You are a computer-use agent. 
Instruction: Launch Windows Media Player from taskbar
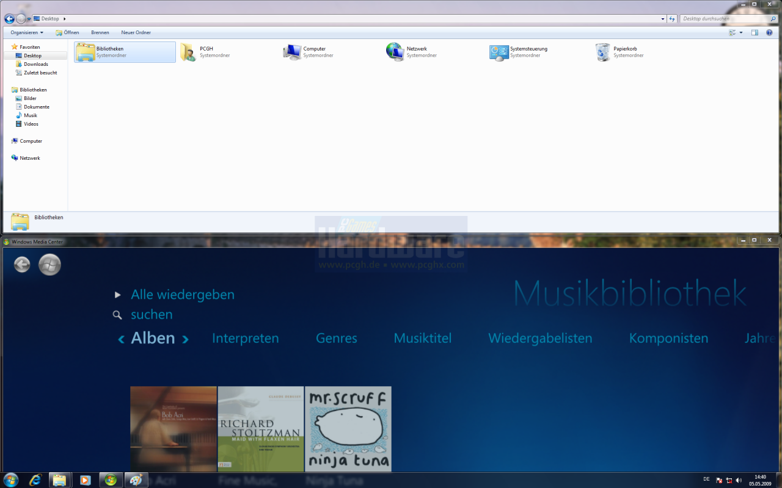point(85,480)
